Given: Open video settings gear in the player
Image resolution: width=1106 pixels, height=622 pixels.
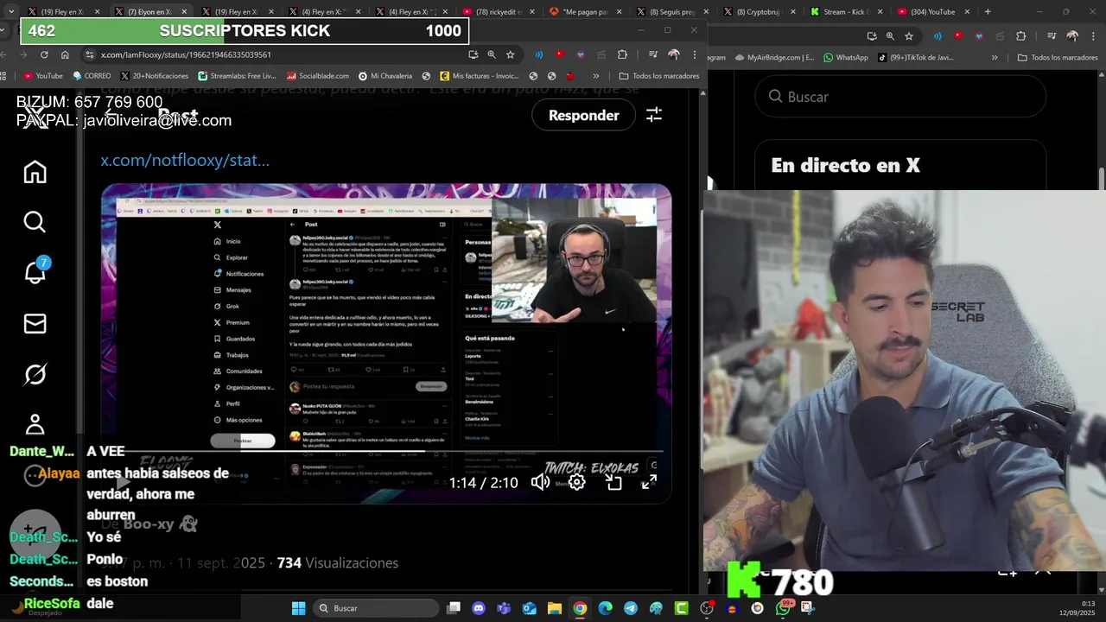Looking at the screenshot, I should point(576,482).
